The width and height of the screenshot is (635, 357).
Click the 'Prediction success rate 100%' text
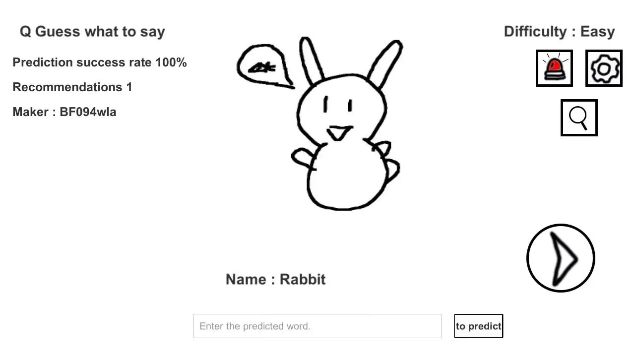(99, 62)
